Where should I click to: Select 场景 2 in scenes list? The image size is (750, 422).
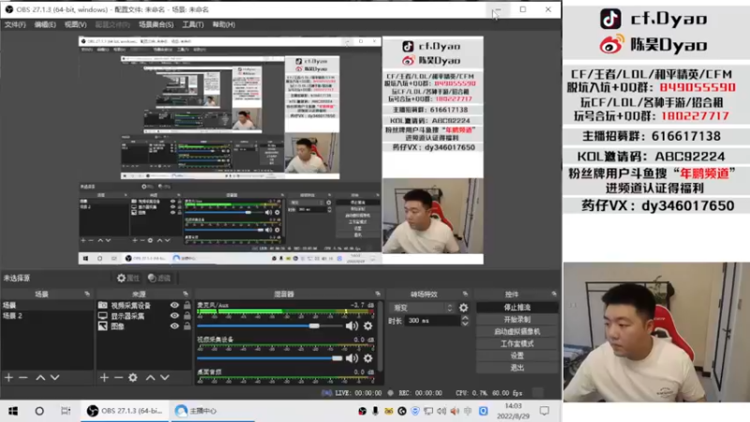point(47,316)
